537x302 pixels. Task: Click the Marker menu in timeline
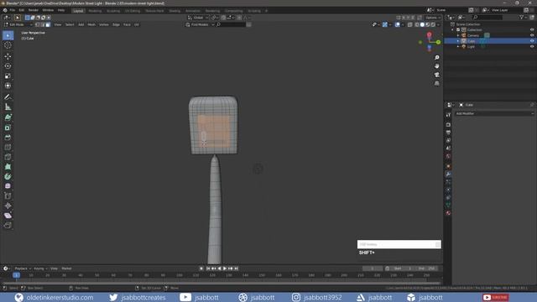[x=66, y=268]
